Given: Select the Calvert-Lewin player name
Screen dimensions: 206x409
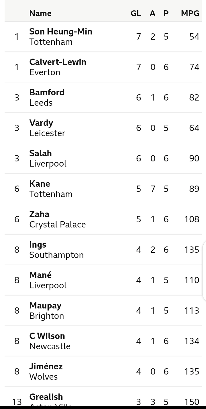Looking at the screenshot, I should point(58,62).
